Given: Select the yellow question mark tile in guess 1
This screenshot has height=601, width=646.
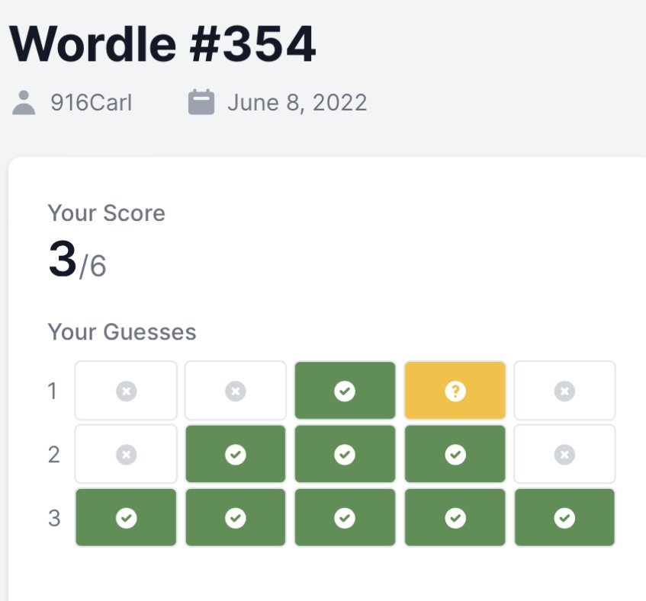Looking at the screenshot, I should click(x=455, y=390).
